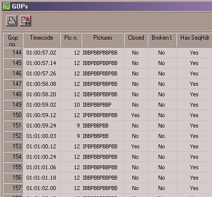Image resolution: width=212 pixels, height=197 pixels.
Task: Sort by the Gop no. column header
Action: click(x=13, y=41)
